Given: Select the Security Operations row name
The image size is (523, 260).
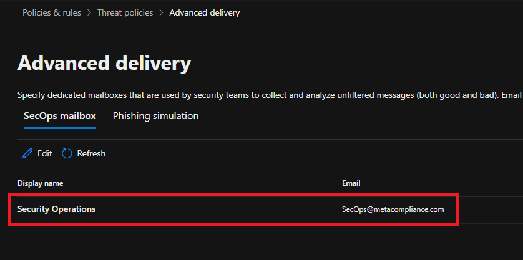Looking at the screenshot, I should (56, 209).
